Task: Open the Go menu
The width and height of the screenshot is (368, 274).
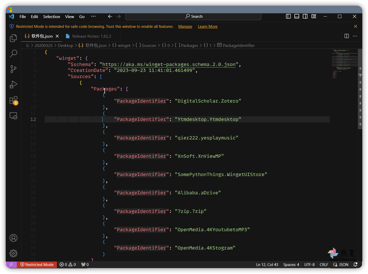Action: click(82, 16)
